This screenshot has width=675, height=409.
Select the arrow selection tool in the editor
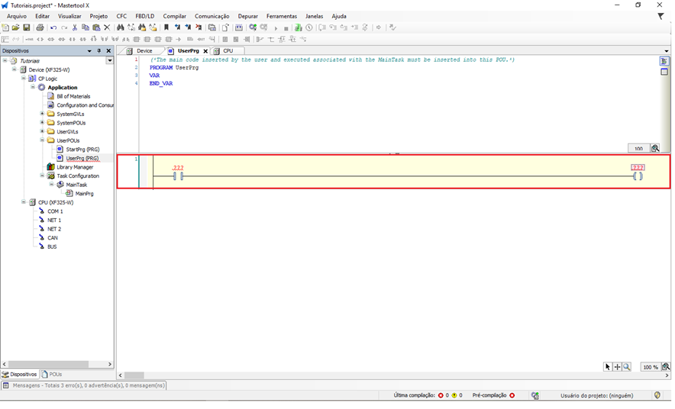[x=608, y=367]
